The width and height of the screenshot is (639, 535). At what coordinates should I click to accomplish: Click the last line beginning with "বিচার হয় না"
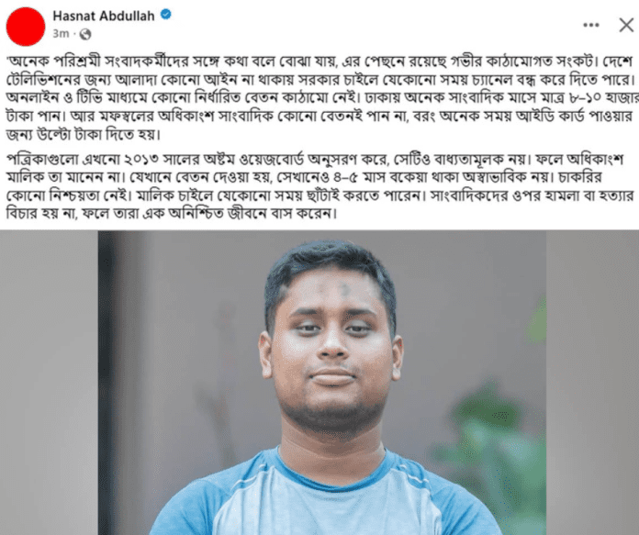point(172,214)
